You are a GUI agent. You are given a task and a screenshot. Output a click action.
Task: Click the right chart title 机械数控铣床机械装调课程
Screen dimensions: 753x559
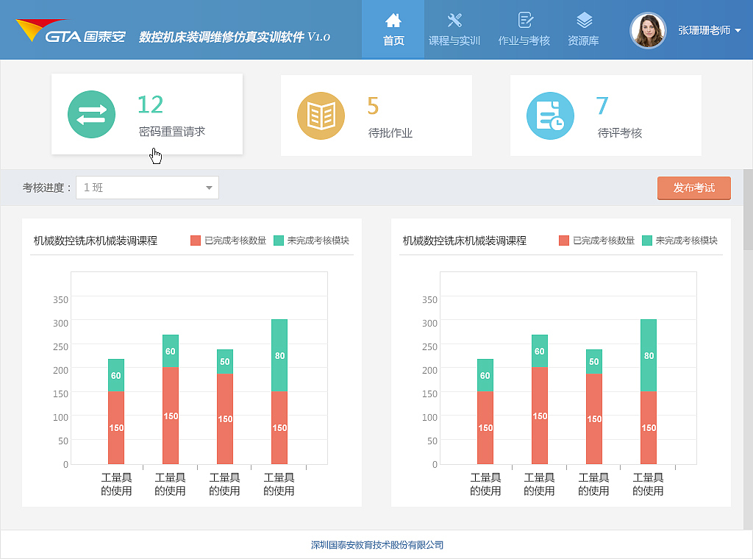465,241
